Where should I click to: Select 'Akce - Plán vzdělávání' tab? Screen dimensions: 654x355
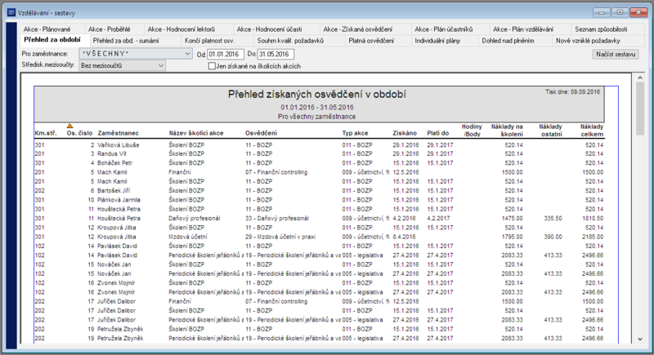pyautogui.click(x=523, y=29)
